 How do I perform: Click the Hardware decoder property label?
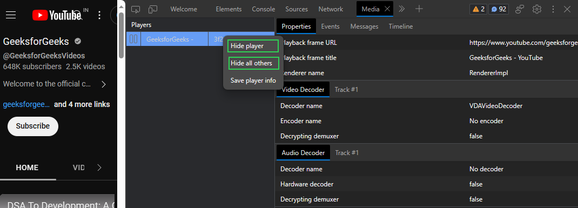307,184
